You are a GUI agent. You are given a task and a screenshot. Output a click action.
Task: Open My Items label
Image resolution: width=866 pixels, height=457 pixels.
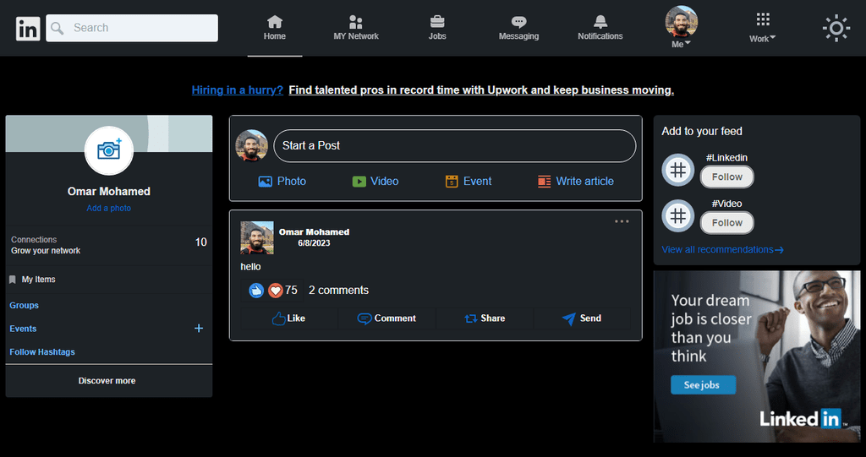coord(39,280)
